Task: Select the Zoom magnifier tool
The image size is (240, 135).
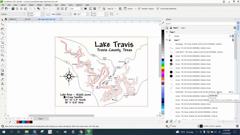Action: (x=2, y=33)
